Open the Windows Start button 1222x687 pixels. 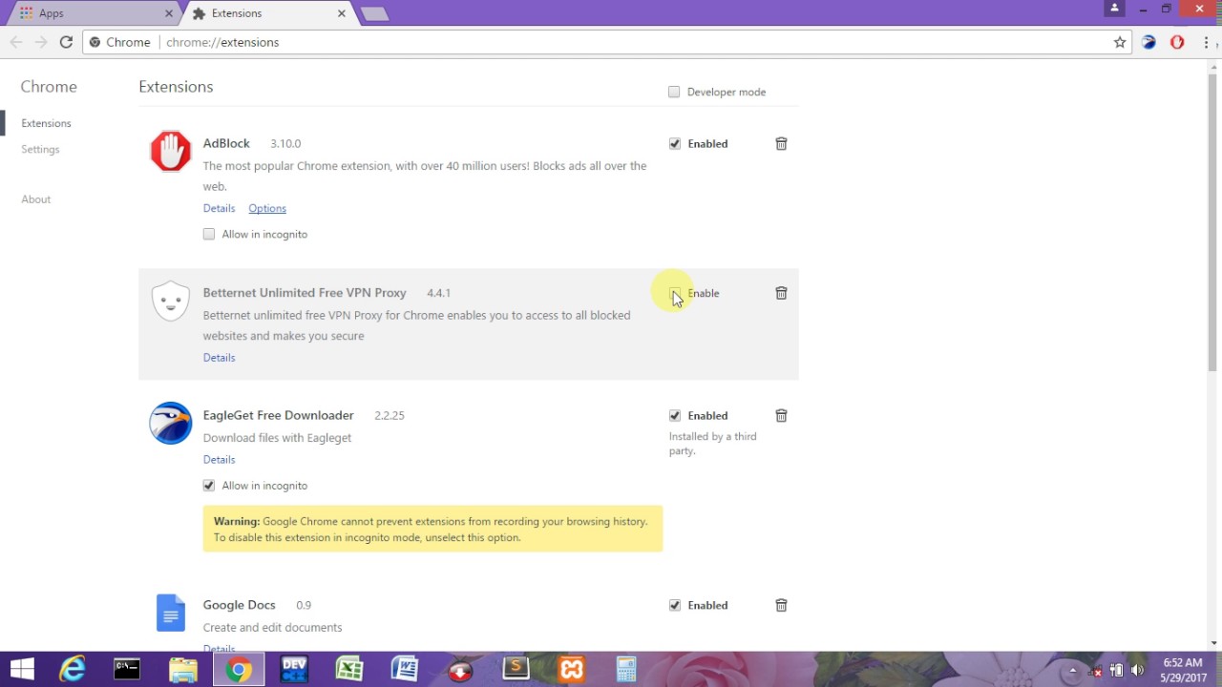coord(22,669)
